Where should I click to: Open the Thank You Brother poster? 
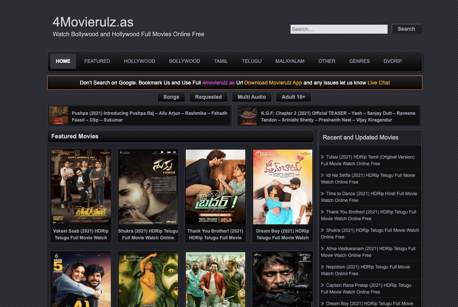pos(215,187)
